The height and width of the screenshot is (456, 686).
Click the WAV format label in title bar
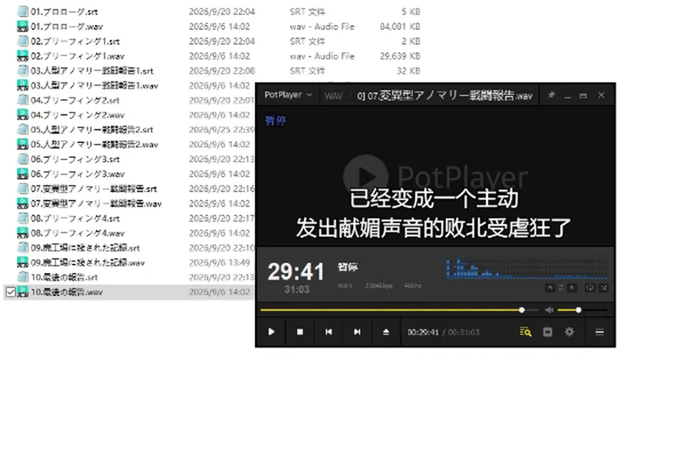334,96
